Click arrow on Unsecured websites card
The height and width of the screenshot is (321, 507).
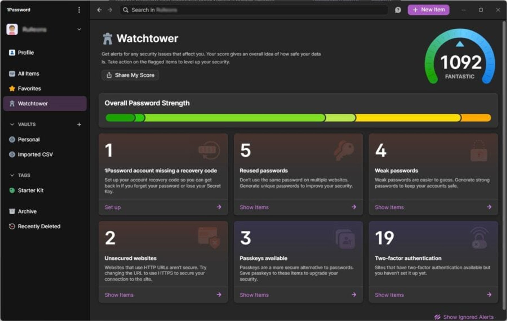click(219, 295)
